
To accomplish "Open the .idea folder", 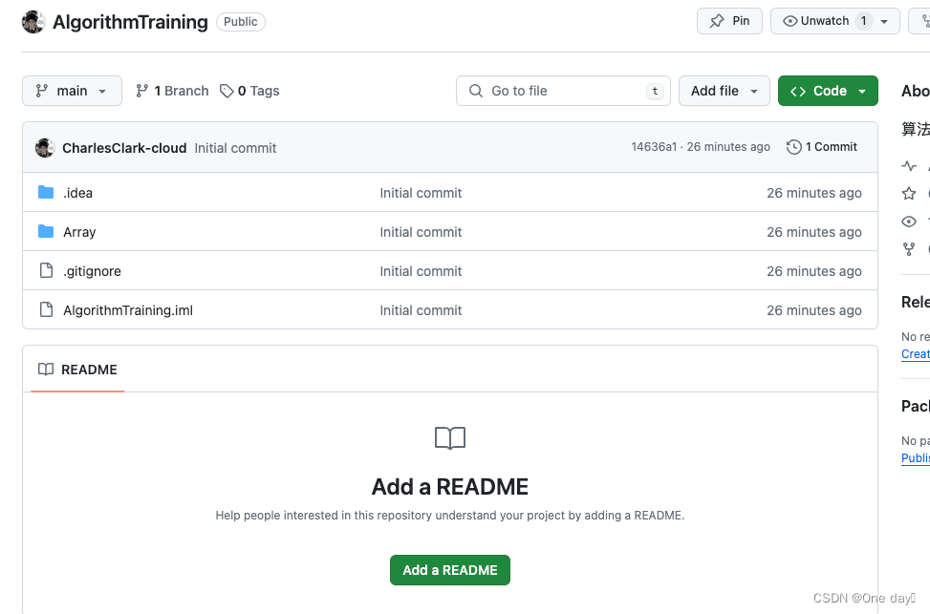I will (77, 193).
